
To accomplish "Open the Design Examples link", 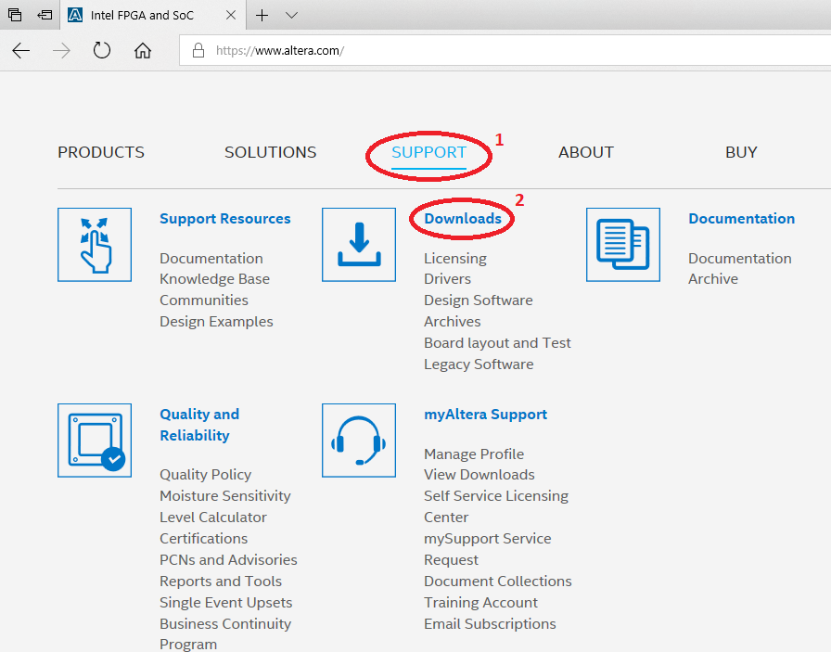I will pos(216,322).
